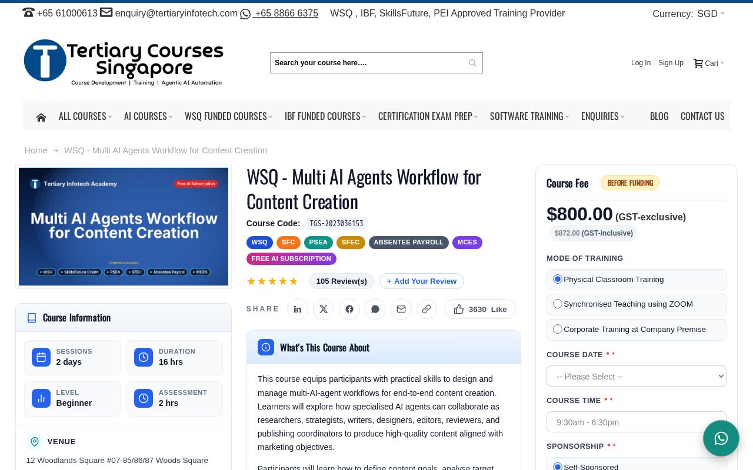Expand the AI Courses menu
Screen dimensions: 753x470
pos(148,116)
